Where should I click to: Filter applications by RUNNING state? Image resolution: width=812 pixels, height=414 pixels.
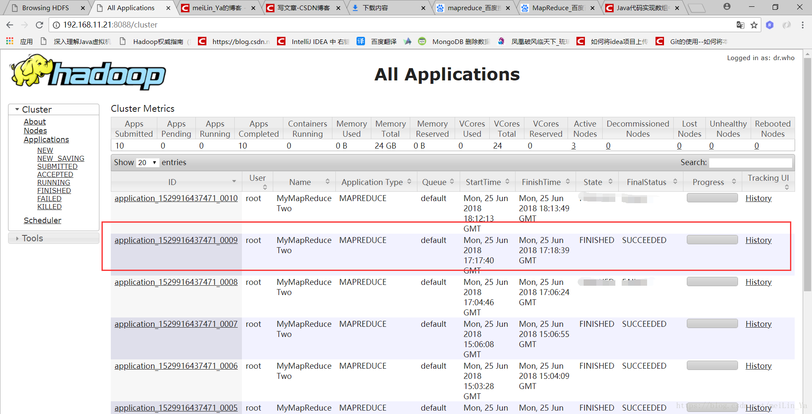(x=54, y=182)
